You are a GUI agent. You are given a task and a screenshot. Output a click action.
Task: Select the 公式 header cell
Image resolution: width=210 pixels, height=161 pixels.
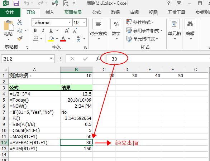click(x=34, y=88)
